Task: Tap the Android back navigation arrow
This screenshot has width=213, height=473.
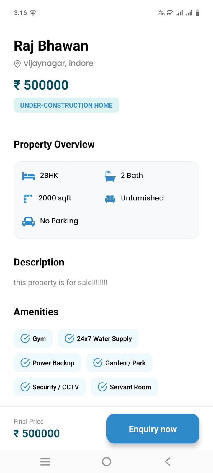Action: 168,461
